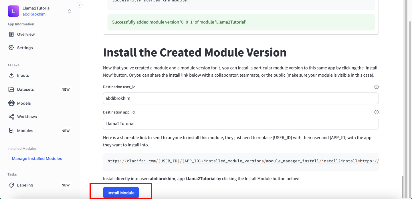Collapse the sidebar with the arrow button
Screen dimensions: 412x199
click(x=80, y=5)
